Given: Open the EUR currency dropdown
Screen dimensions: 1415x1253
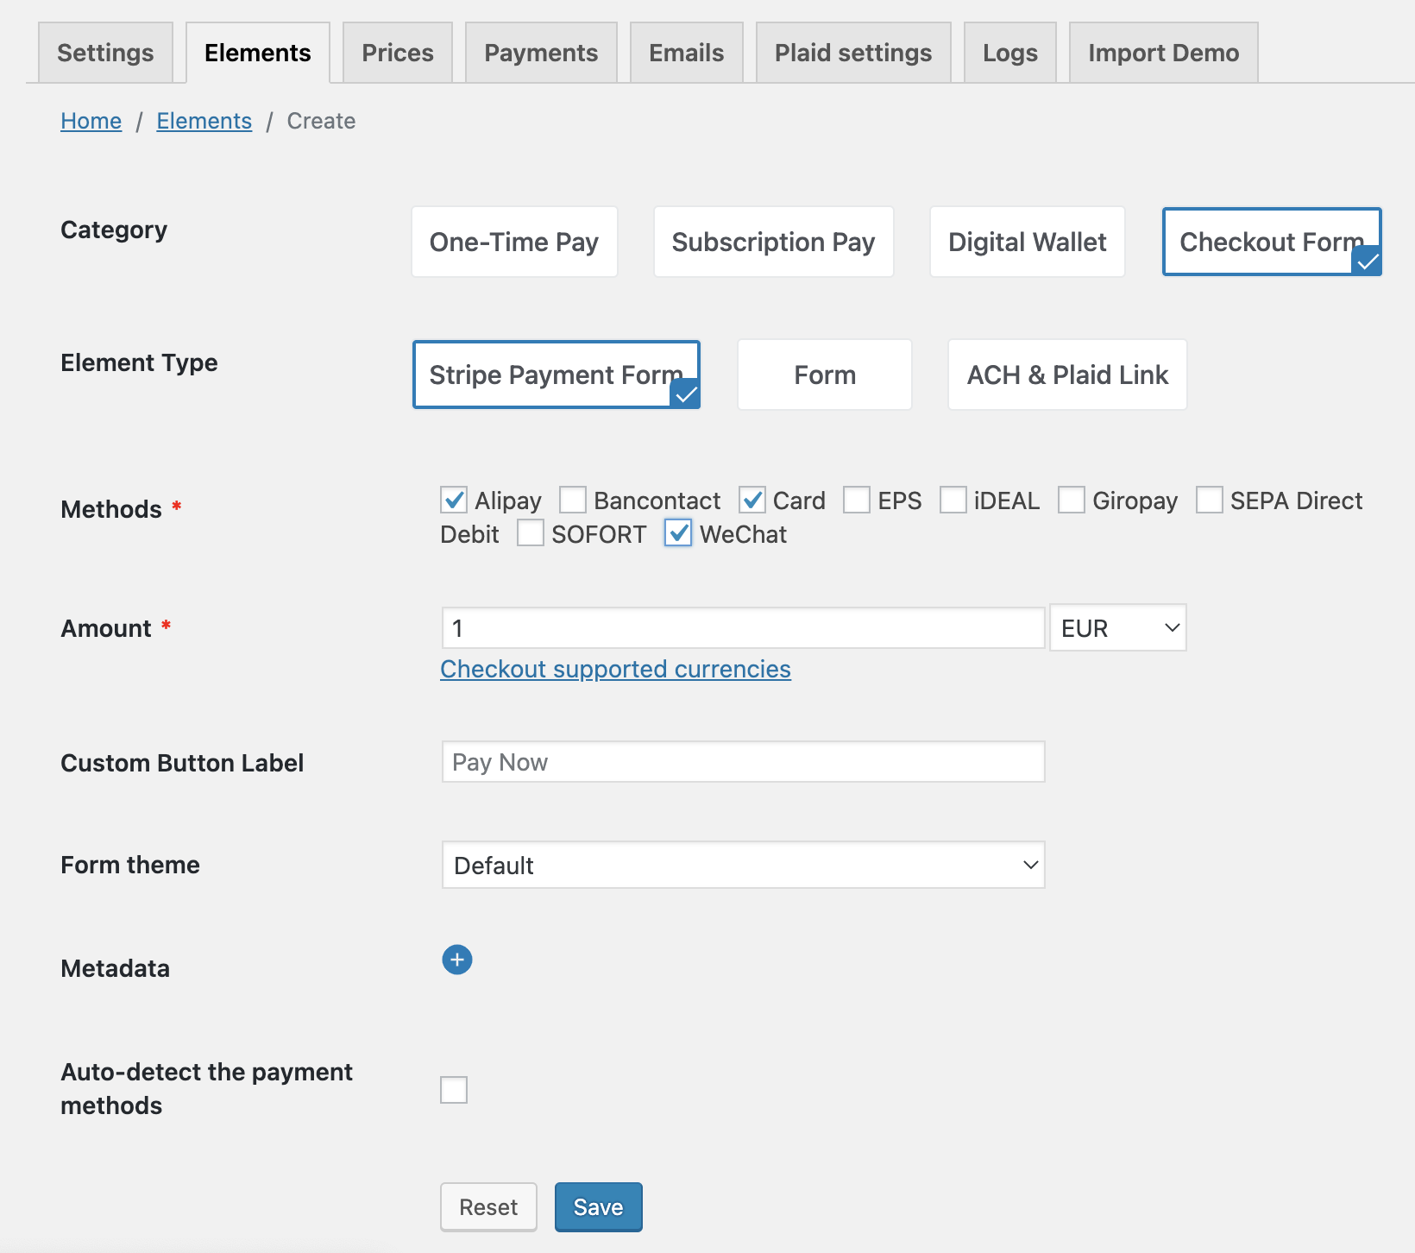Looking at the screenshot, I should click(1117, 628).
